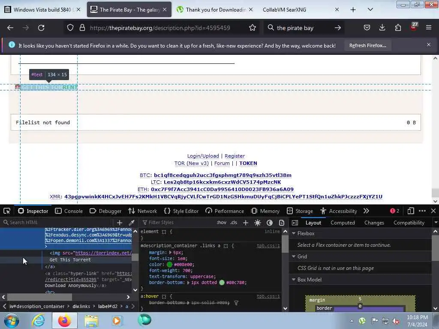439x329 pixels.
Task: Close the developer tools panel
Action: click(433, 211)
